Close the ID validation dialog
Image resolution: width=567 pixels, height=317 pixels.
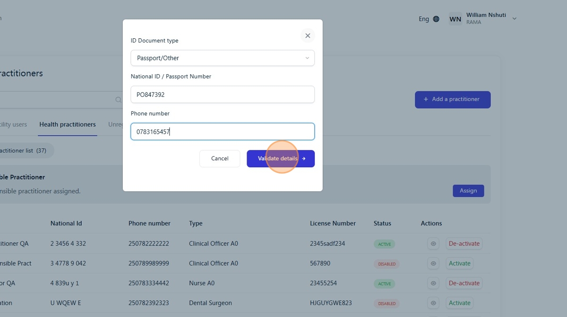[x=308, y=36]
